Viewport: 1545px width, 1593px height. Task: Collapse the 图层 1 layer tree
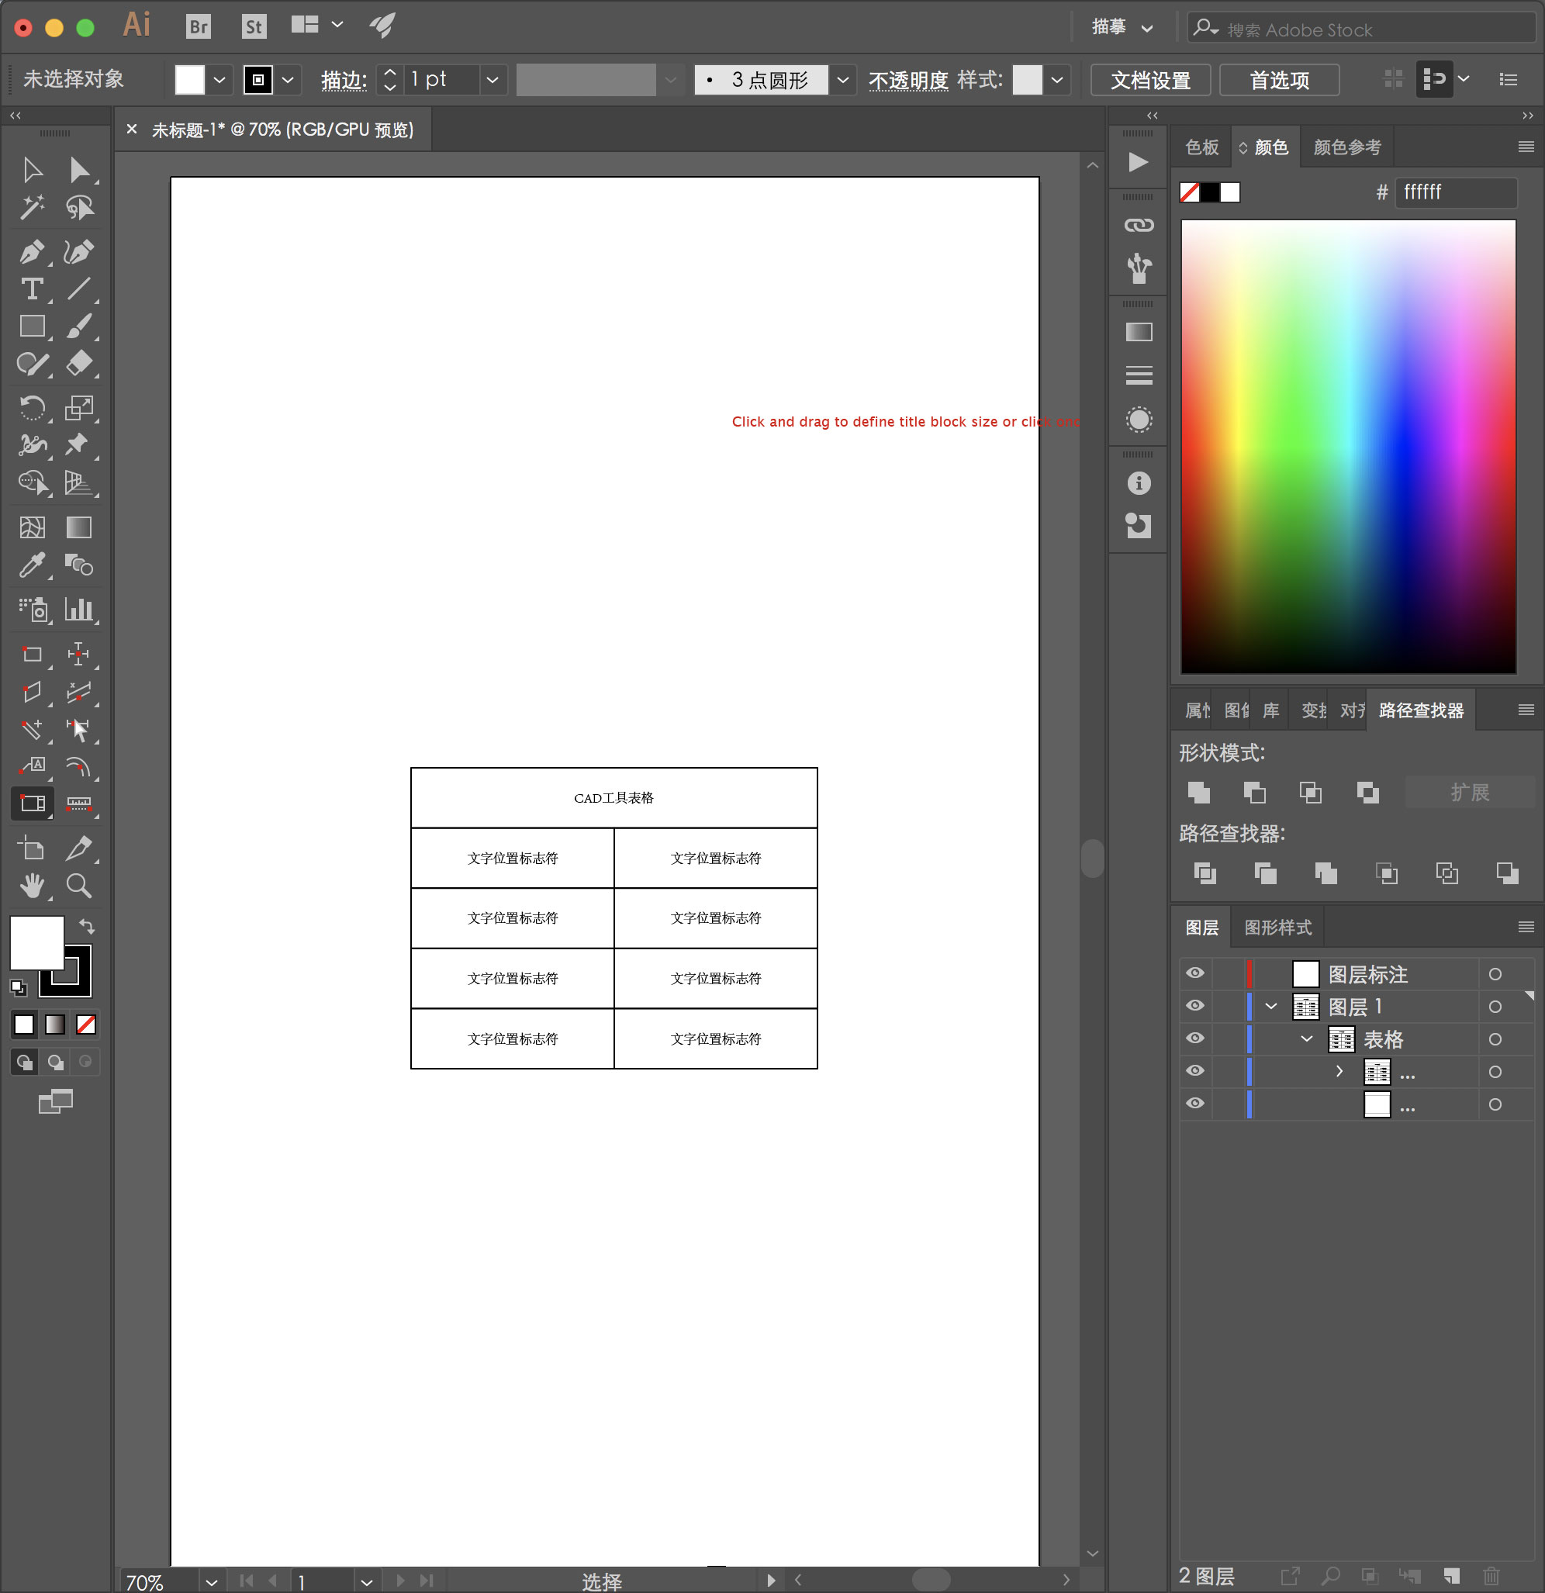coord(1271,1006)
